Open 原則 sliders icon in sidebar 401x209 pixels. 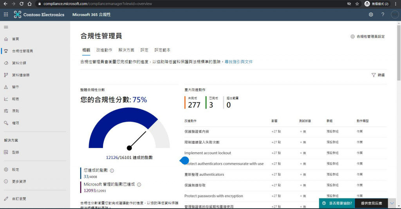click(6, 111)
